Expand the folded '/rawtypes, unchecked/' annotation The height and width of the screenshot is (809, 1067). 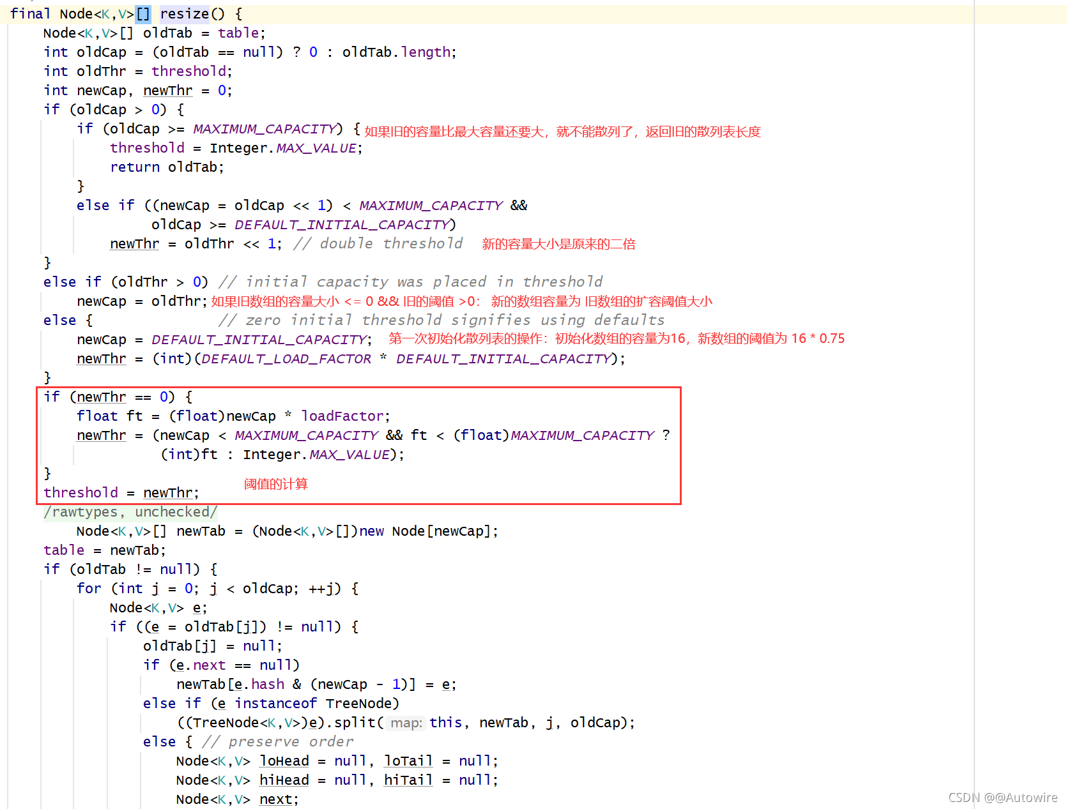(x=130, y=512)
